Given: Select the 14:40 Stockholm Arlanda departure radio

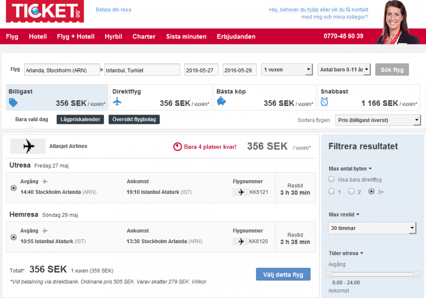Looking at the screenshot, I should pyautogui.click(x=13, y=188).
